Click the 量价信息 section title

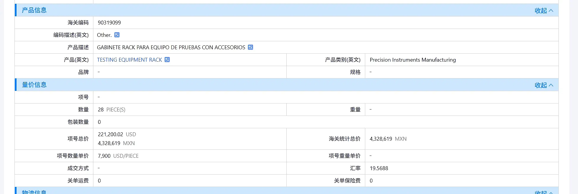tap(34, 85)
